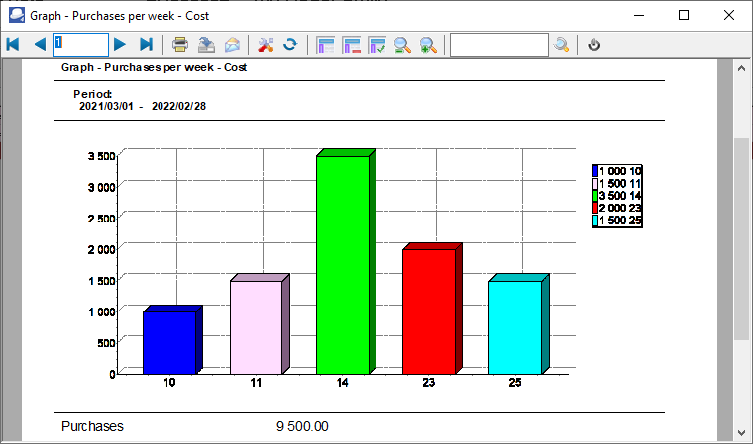Click the red bar for week 23
Viewport: 753px width, 444px height.
[x=429, y=311]
